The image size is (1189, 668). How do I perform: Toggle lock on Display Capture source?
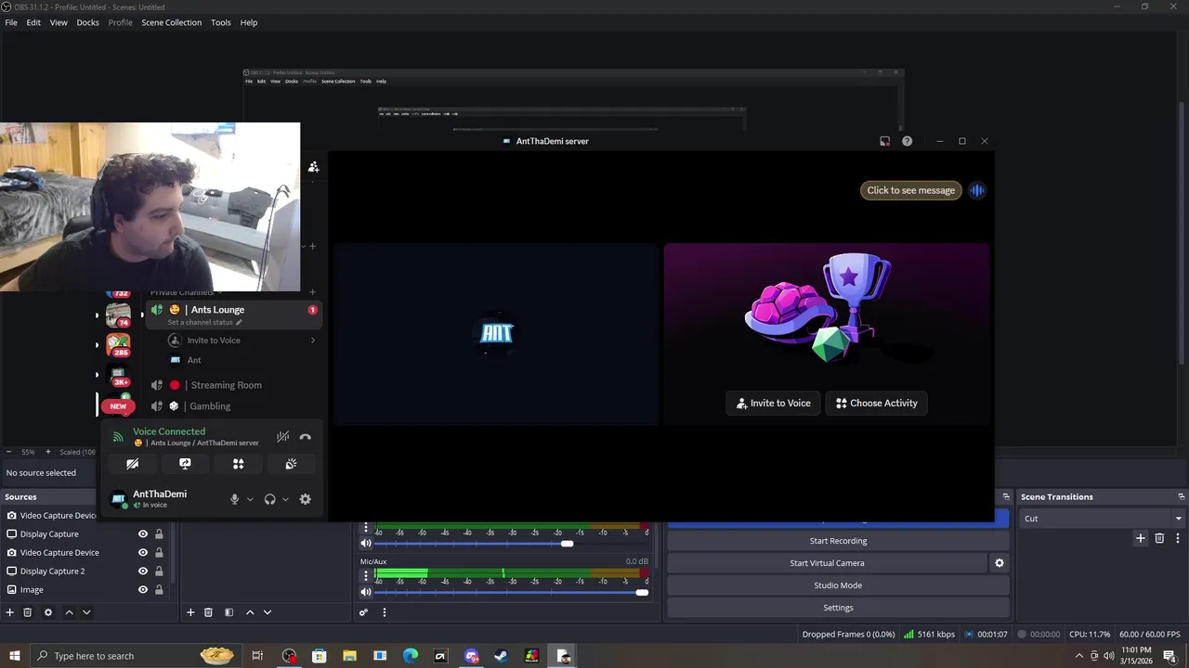159,533
